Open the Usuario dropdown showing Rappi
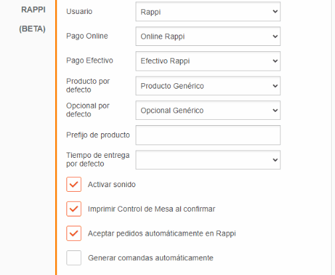 tap(208, 11)
